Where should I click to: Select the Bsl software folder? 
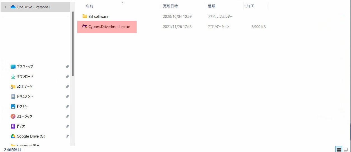pyautogui.click(x=98, y=17)
